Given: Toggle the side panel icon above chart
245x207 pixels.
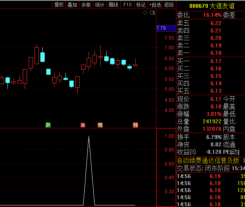Looking at the screenshot, I should (152, 13).
